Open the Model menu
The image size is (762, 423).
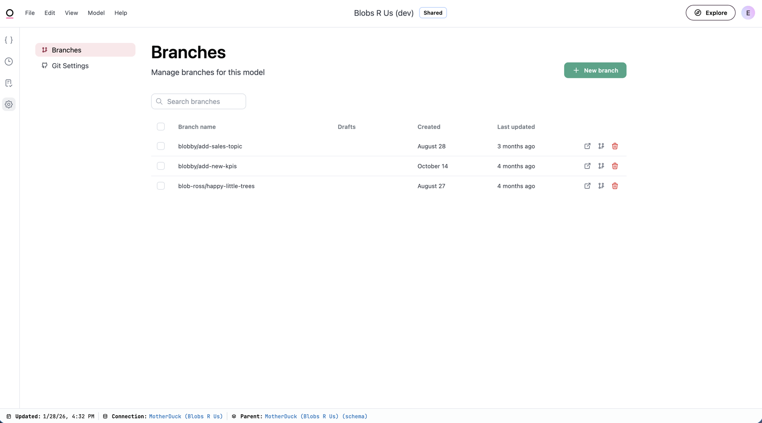pos(96,13)
